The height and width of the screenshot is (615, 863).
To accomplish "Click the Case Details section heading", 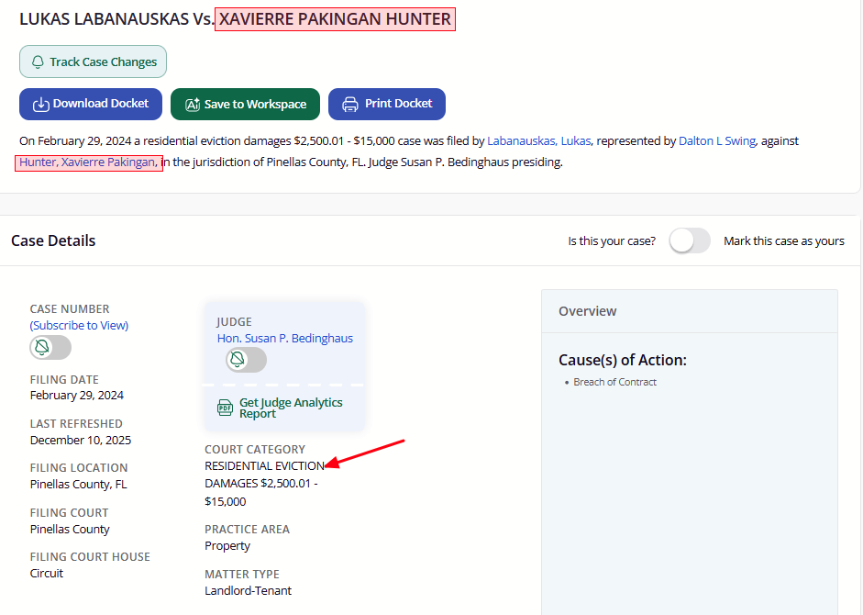I will click(x=53, y=241).
